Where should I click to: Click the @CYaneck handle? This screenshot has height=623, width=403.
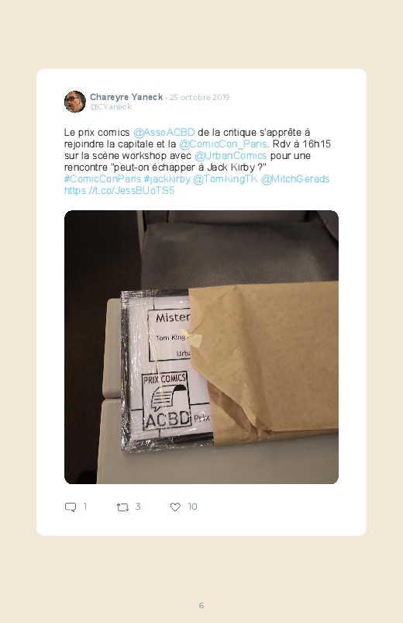tap(111, 107)
